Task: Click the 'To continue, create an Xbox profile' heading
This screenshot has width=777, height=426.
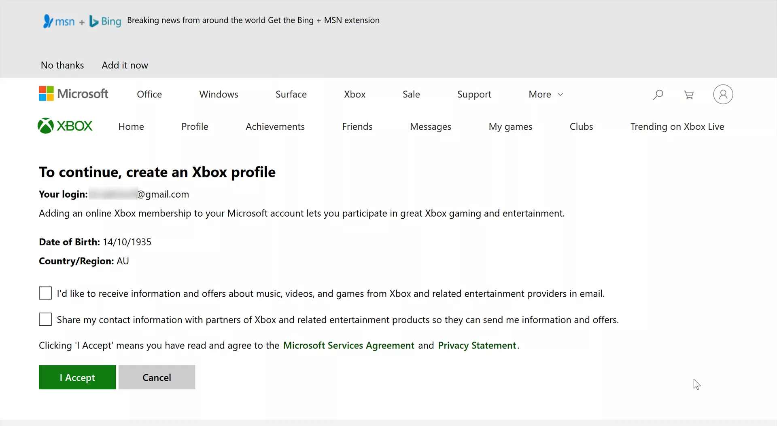Action: [157, 172]
